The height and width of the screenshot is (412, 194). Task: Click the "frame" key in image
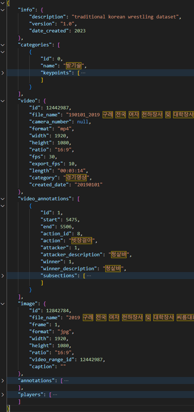pos(39,324)
